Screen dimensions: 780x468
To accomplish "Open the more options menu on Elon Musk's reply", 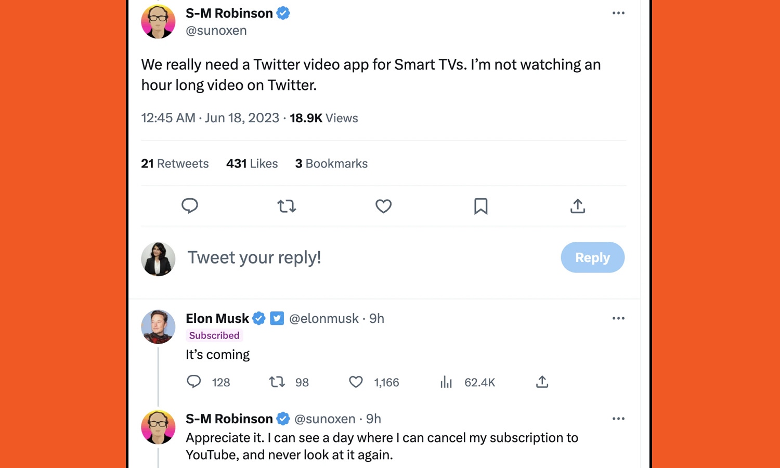I will 618,318.
